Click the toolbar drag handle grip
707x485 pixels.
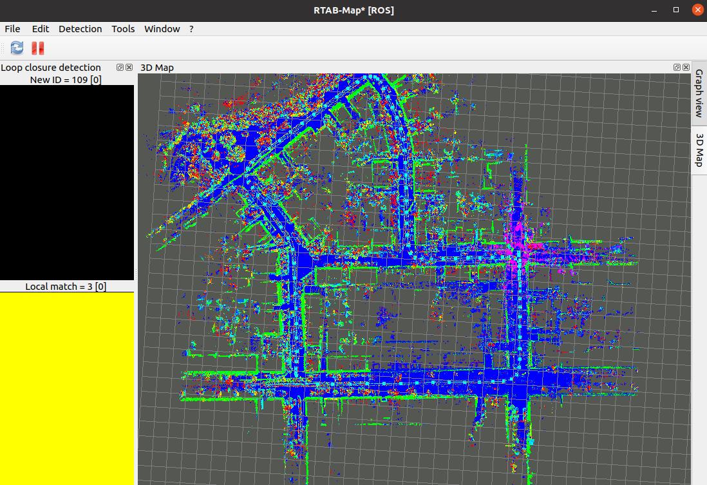[3, 48]
